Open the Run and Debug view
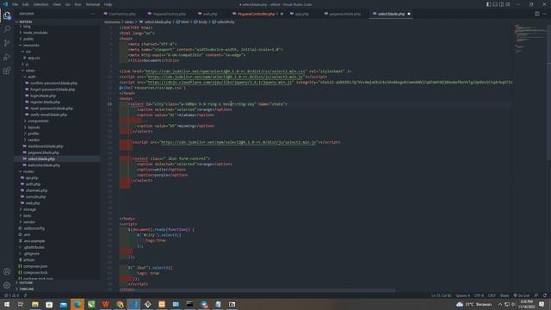551x310 pixels. coord(7,57)
